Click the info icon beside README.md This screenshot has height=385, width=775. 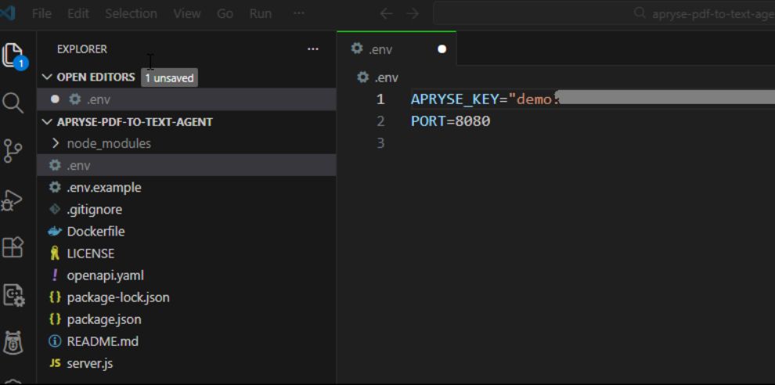pyautogui.click(x=55, y=341)
